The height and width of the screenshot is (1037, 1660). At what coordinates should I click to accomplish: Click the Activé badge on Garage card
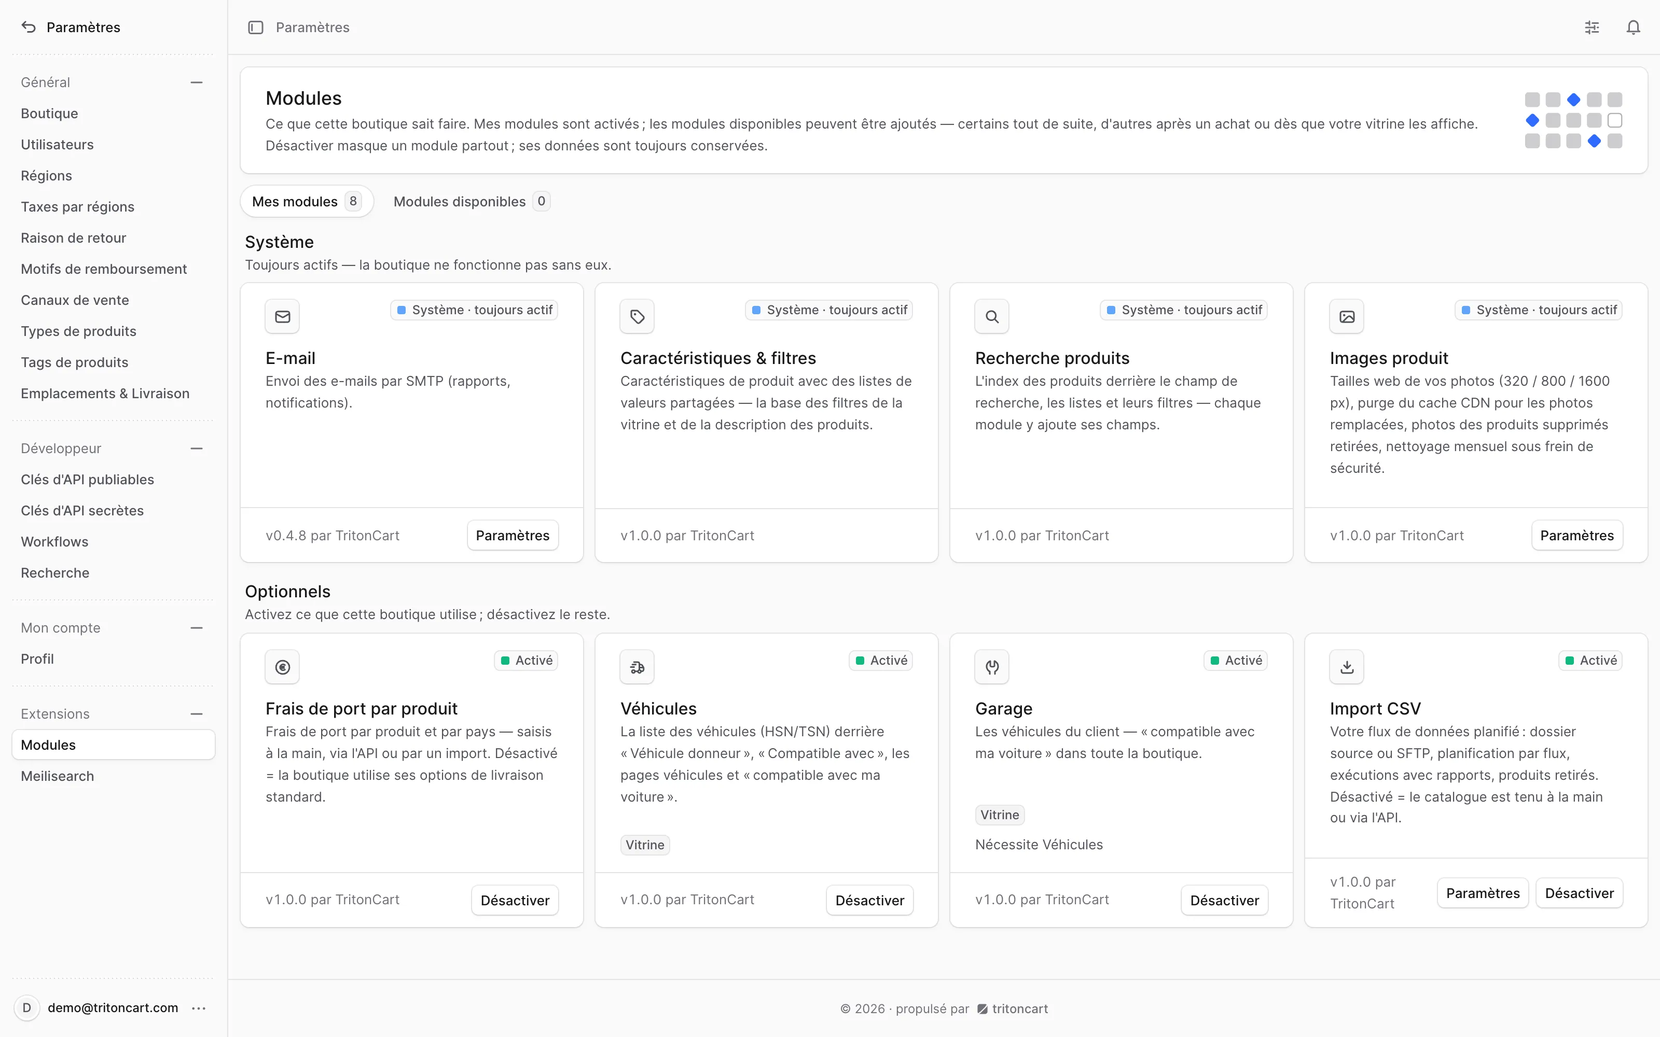tap(1235, 660)
